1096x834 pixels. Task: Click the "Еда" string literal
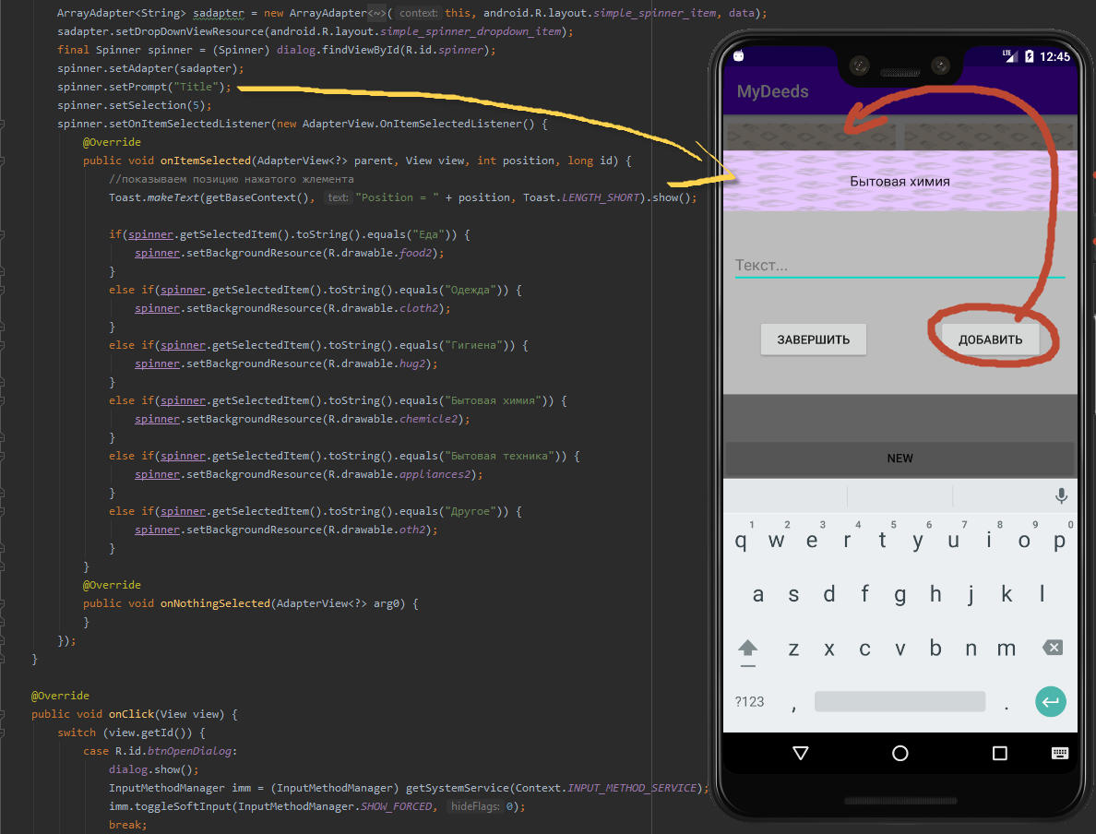coord(427,234)
